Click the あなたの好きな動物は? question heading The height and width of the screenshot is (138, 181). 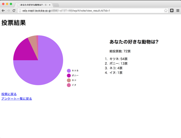click(x=134, y=42)
